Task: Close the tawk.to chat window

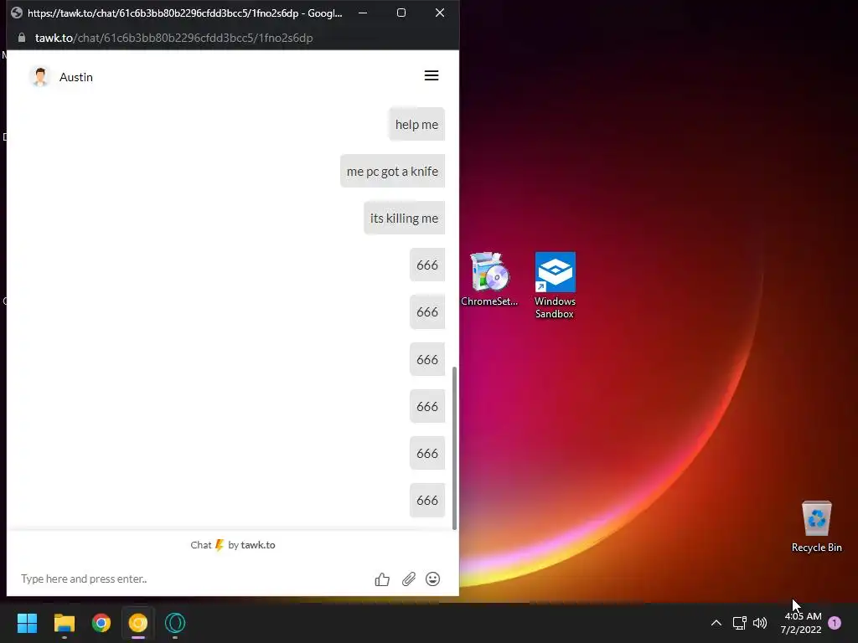Action: click(x=440, y=13)
